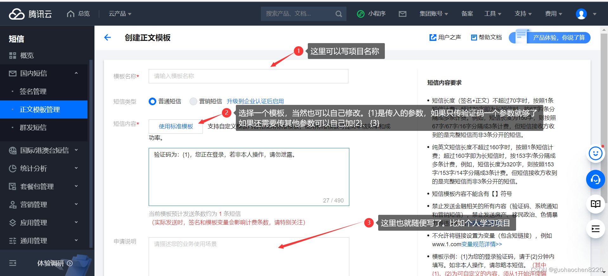This screenshot has height=276, width=608.
Task: Open 帮助文档 help documentation
Action: [486, 37]
